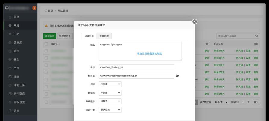Image resolution: width=269 pixels, height=121 pixels.
Task: Click the grid icon beside 软件商店
Action: 10,94
